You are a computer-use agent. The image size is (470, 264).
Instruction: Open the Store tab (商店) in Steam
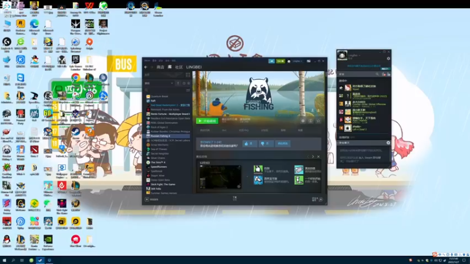pos(160,67)
